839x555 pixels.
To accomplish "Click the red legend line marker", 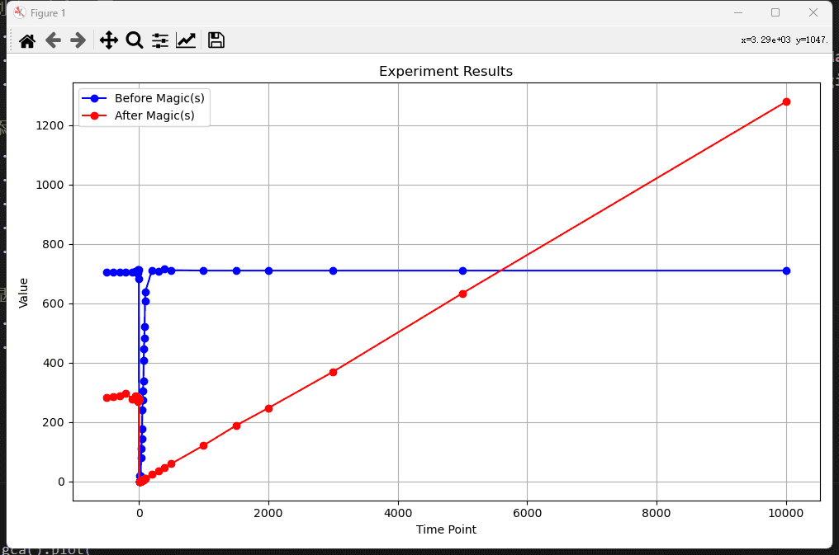I will 95,116.
